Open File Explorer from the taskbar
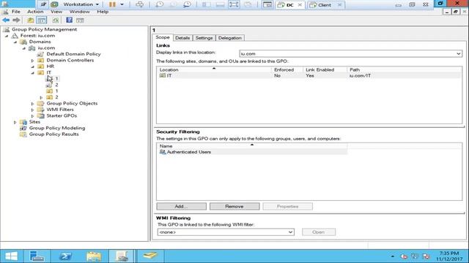This screenshot has height=263, width=469. [94, 256]
